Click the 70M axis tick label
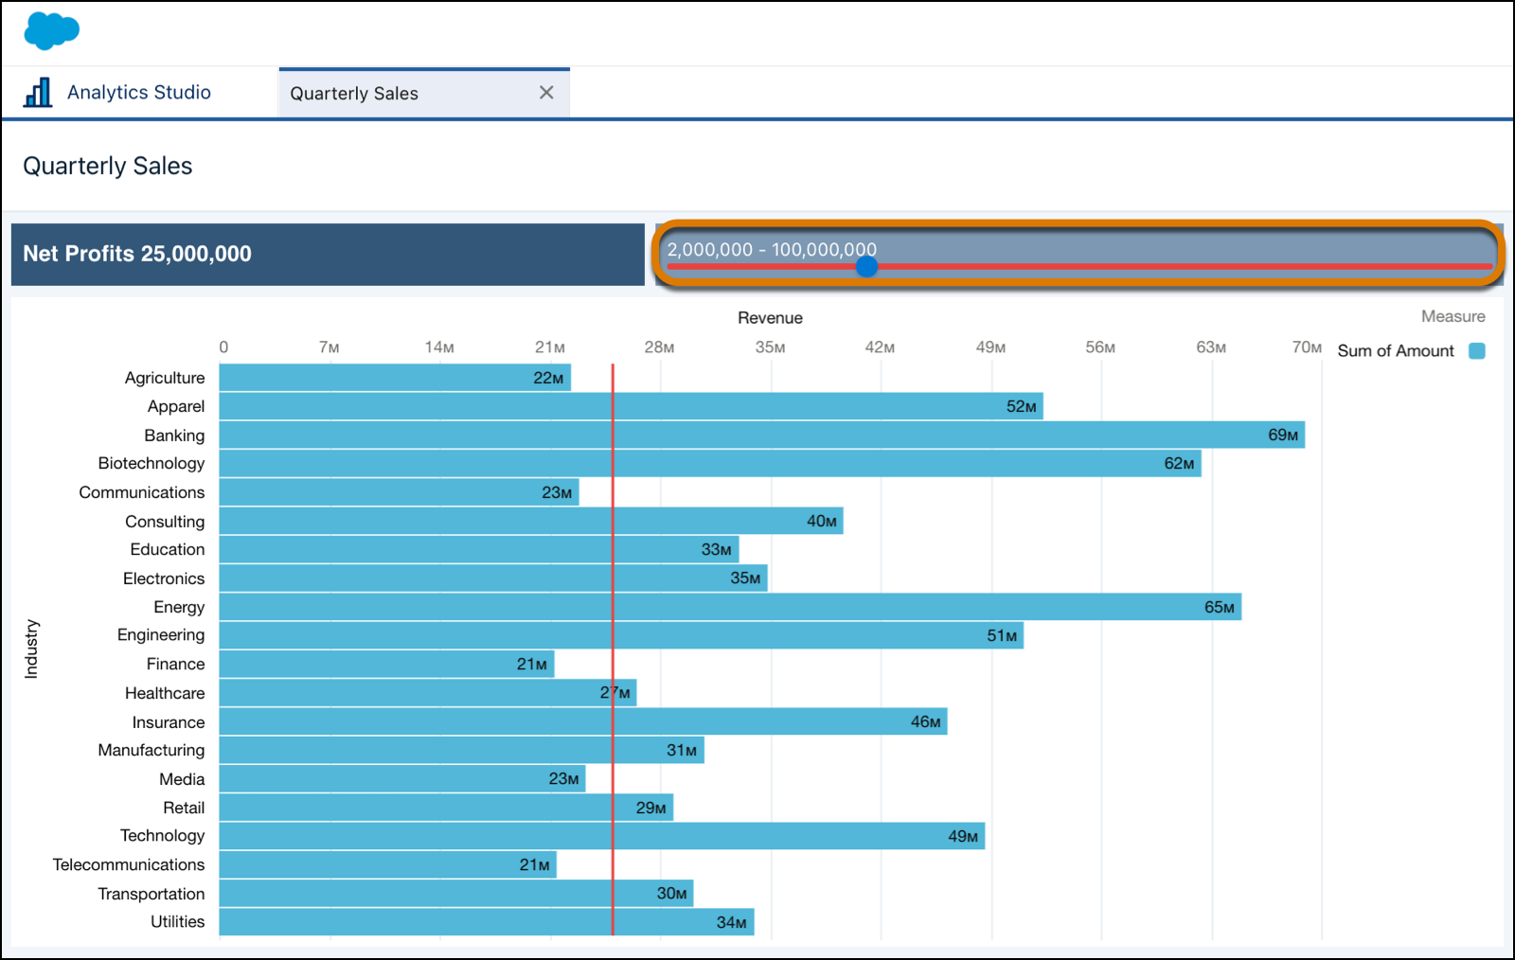This screenshot has height=960, width=1515. click(1307, 347)
